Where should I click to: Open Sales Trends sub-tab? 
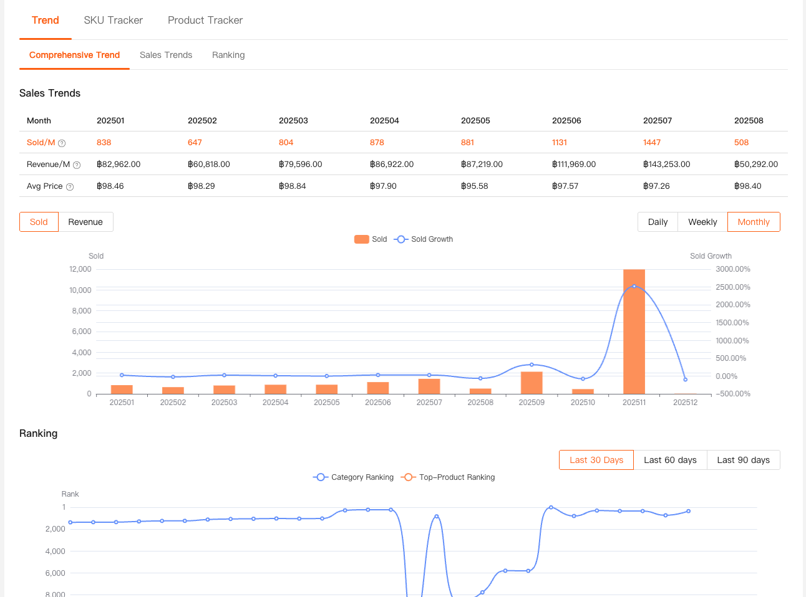pyautogui.click(x=166, y=55)
